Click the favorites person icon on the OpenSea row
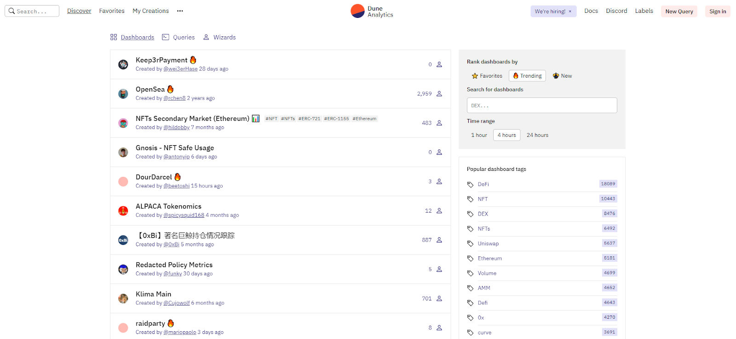 click(x=439, y=94)
